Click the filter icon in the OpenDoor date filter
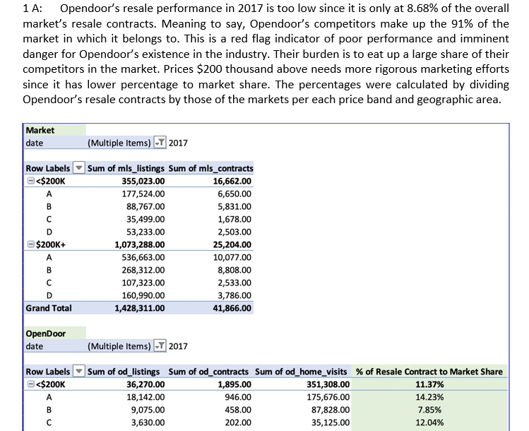Image resolution: width=529 pixels, height=431 pixels. pyautogui.click(x=162, y=346)
